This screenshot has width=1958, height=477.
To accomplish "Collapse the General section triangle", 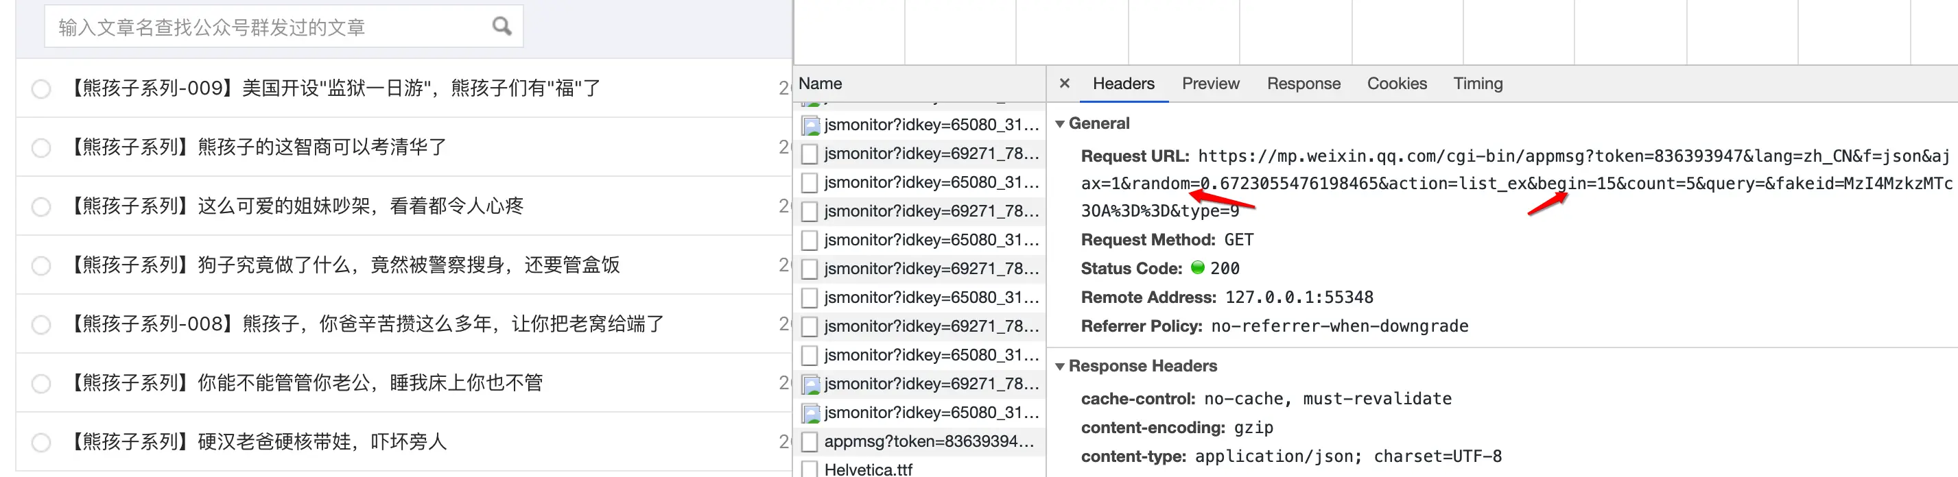I will click(x=1059, y=124).
